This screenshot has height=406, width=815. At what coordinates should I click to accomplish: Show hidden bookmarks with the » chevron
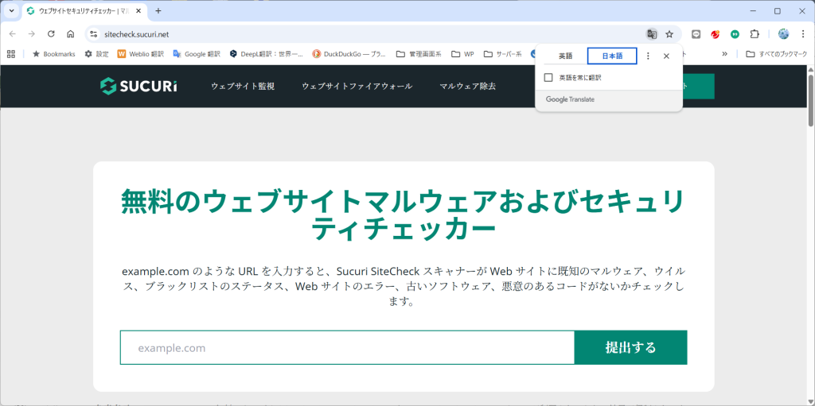coord(724,54)
